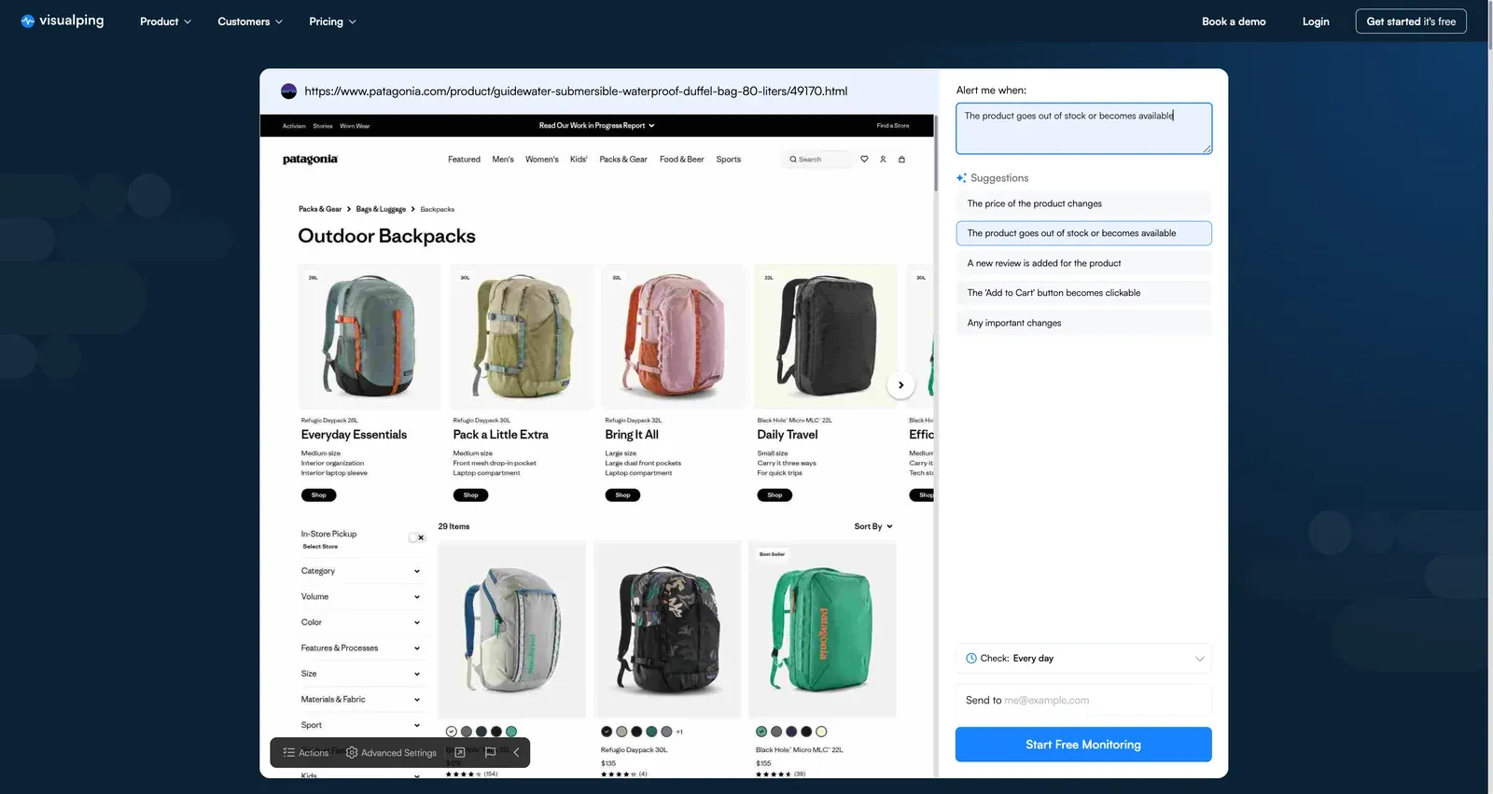This screenshot has height=794, width=1493.
Task: Click Get started it's free button
Action: [x=1411, y=21]
